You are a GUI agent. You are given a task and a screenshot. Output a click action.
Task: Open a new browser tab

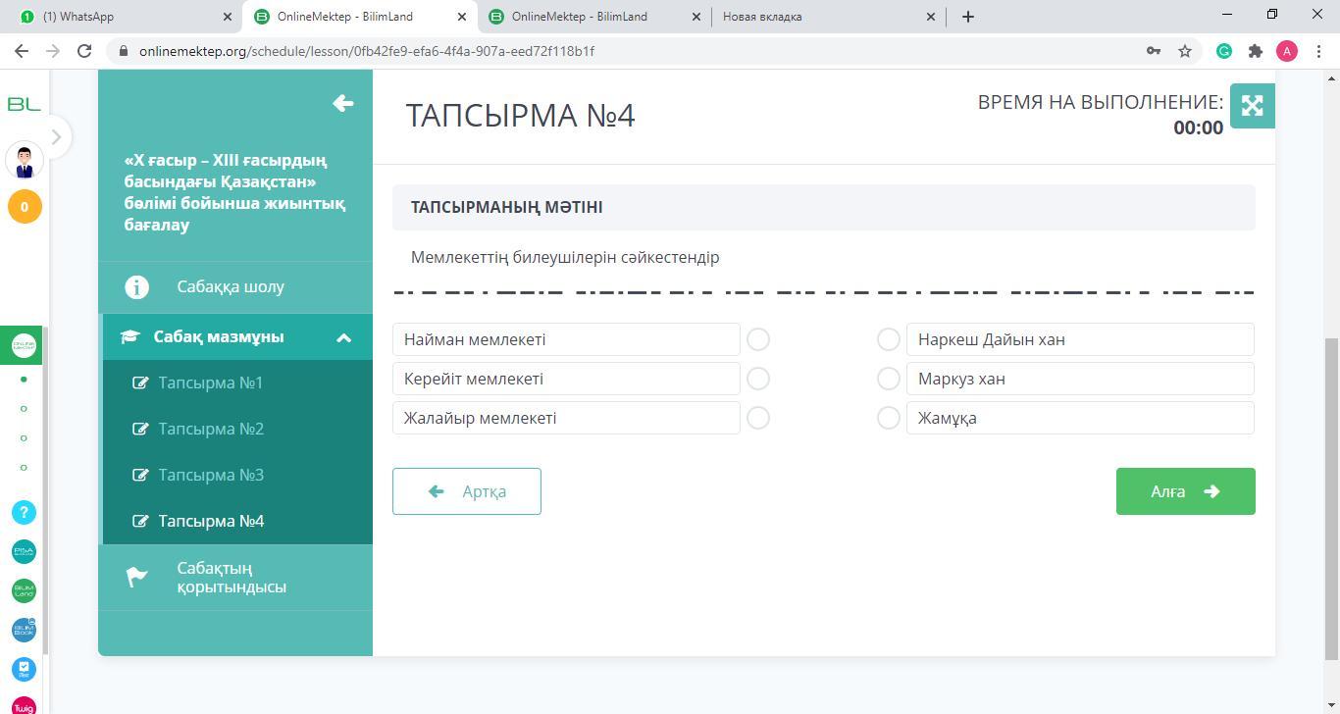coord(967,17)
